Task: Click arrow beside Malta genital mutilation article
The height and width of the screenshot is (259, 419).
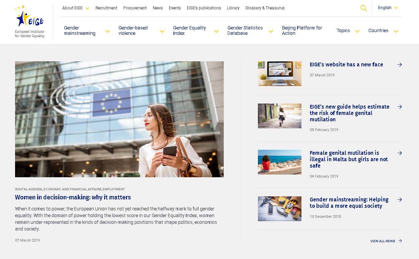Action: pos(400,153)
